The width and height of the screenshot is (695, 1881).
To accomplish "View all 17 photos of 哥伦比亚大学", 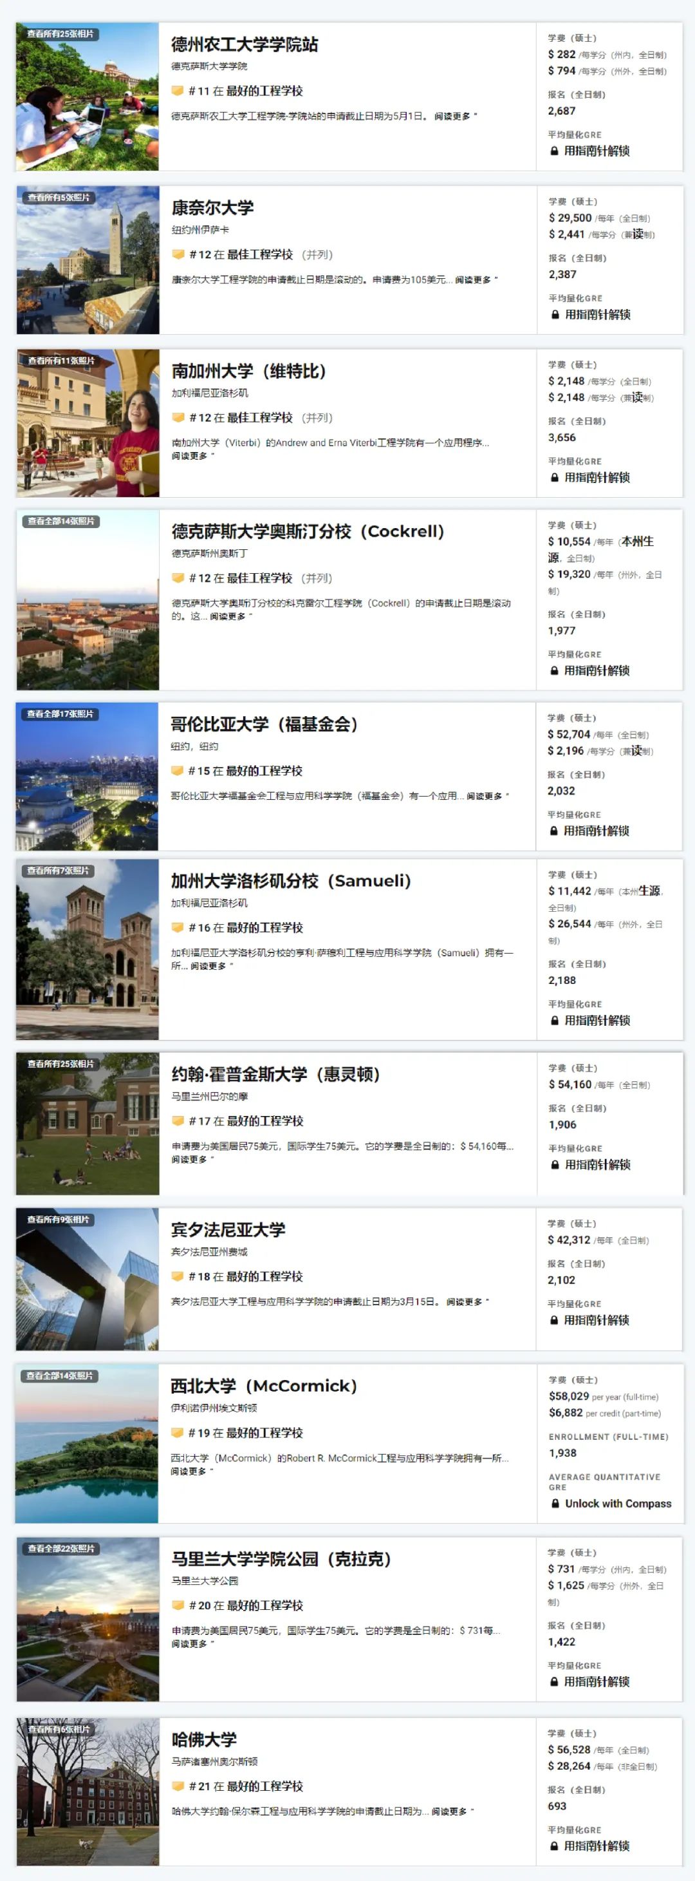I will click(x=60, y=714).
